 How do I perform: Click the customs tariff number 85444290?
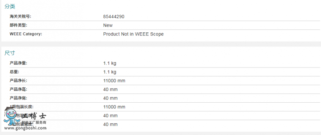tap(114, 16)
